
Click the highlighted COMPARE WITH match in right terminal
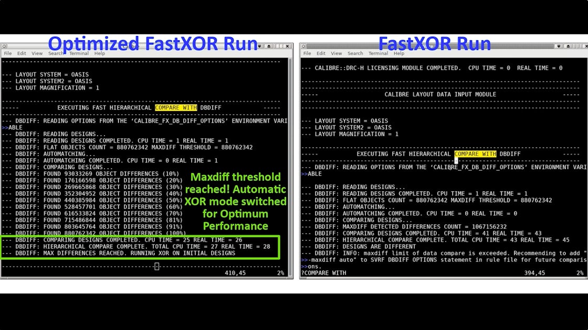point(474,153)
